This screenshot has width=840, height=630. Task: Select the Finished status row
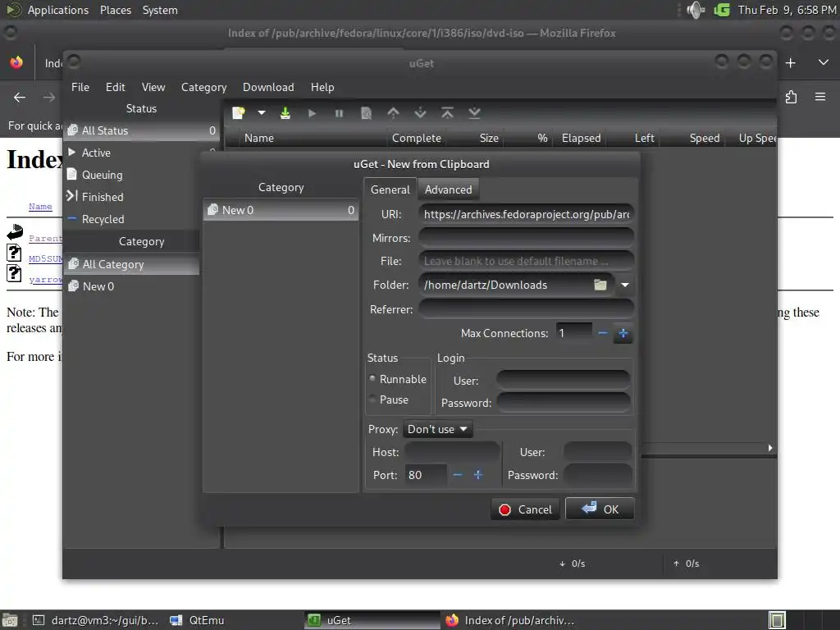pyautogui.click(x=132, y=197)
